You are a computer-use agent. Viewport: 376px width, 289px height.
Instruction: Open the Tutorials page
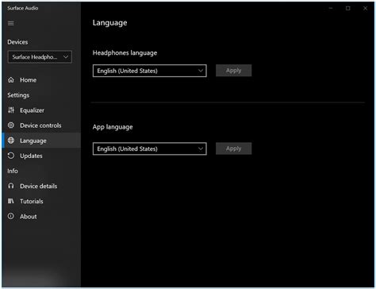(41, 201)
